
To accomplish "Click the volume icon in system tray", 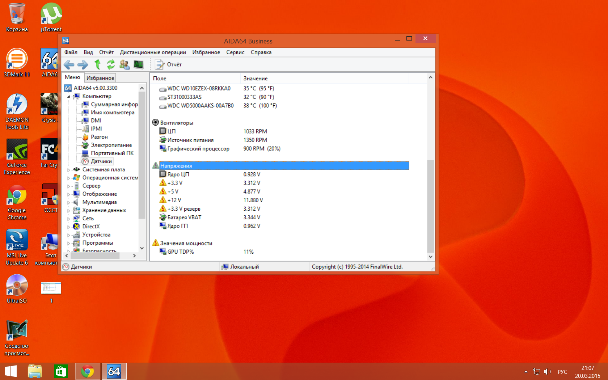I will [548, 372].
